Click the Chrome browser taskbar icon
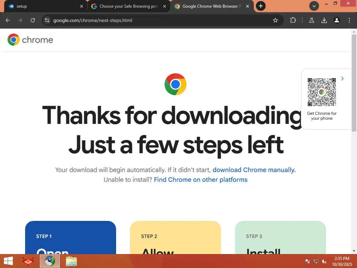This screenshot has height=268, width=357. [50, 261]
